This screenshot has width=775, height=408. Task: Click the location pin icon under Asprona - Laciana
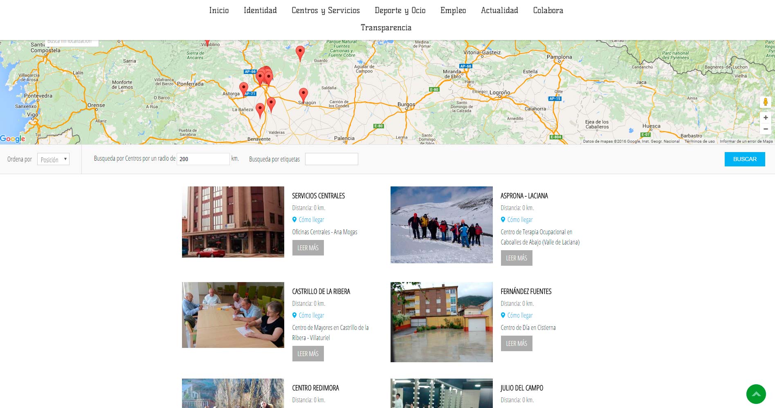coord(503,220)
